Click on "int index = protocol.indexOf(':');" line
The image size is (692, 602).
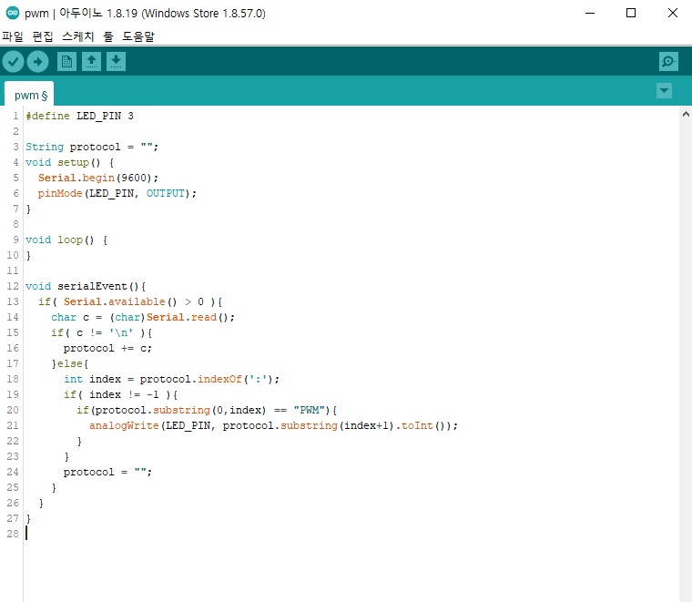pos(172,379)
